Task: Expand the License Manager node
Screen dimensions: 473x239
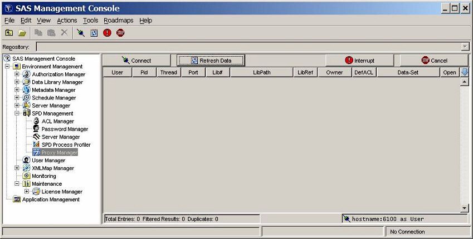Action: click(27, 191)
